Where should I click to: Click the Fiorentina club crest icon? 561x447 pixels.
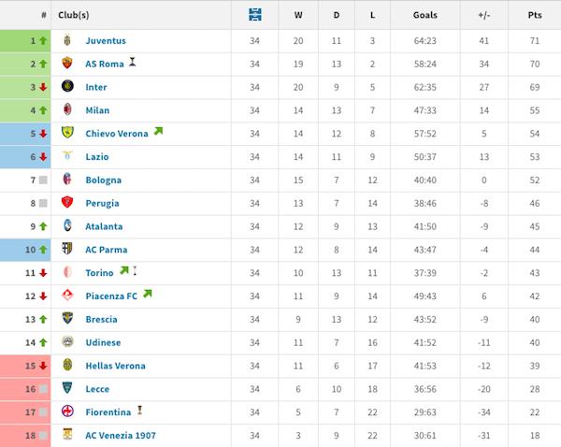coord(67,411)
